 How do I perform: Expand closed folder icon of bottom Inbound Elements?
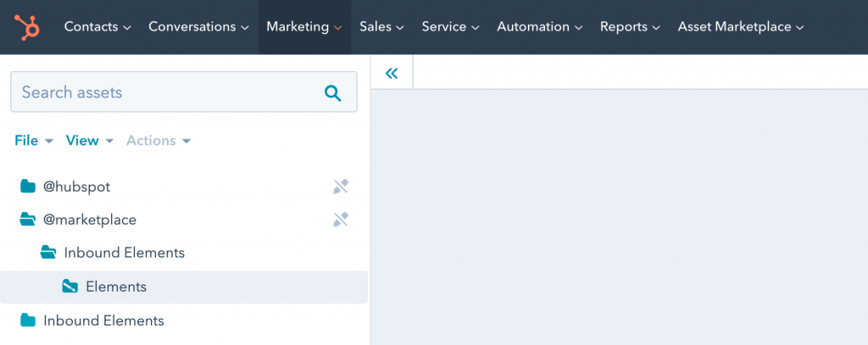(x=28, y=320)
